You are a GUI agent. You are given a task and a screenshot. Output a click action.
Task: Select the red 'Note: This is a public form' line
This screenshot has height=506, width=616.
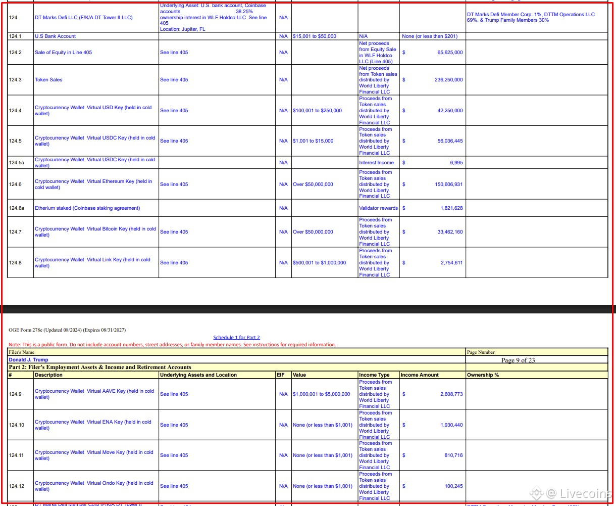coord(172,345)
